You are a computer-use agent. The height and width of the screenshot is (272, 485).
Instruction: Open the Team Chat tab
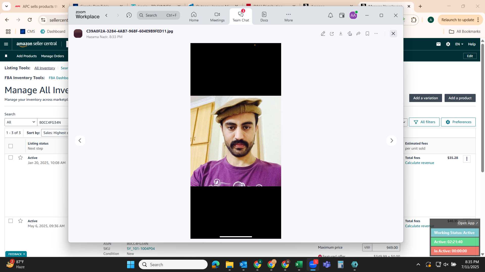point(241,17)
